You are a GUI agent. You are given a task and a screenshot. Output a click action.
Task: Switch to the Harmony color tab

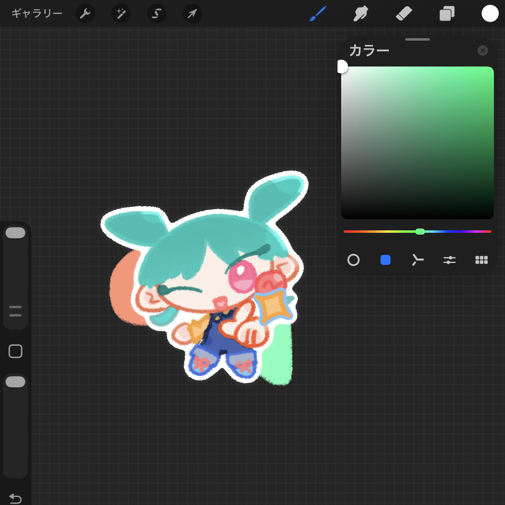click(418, 260)
